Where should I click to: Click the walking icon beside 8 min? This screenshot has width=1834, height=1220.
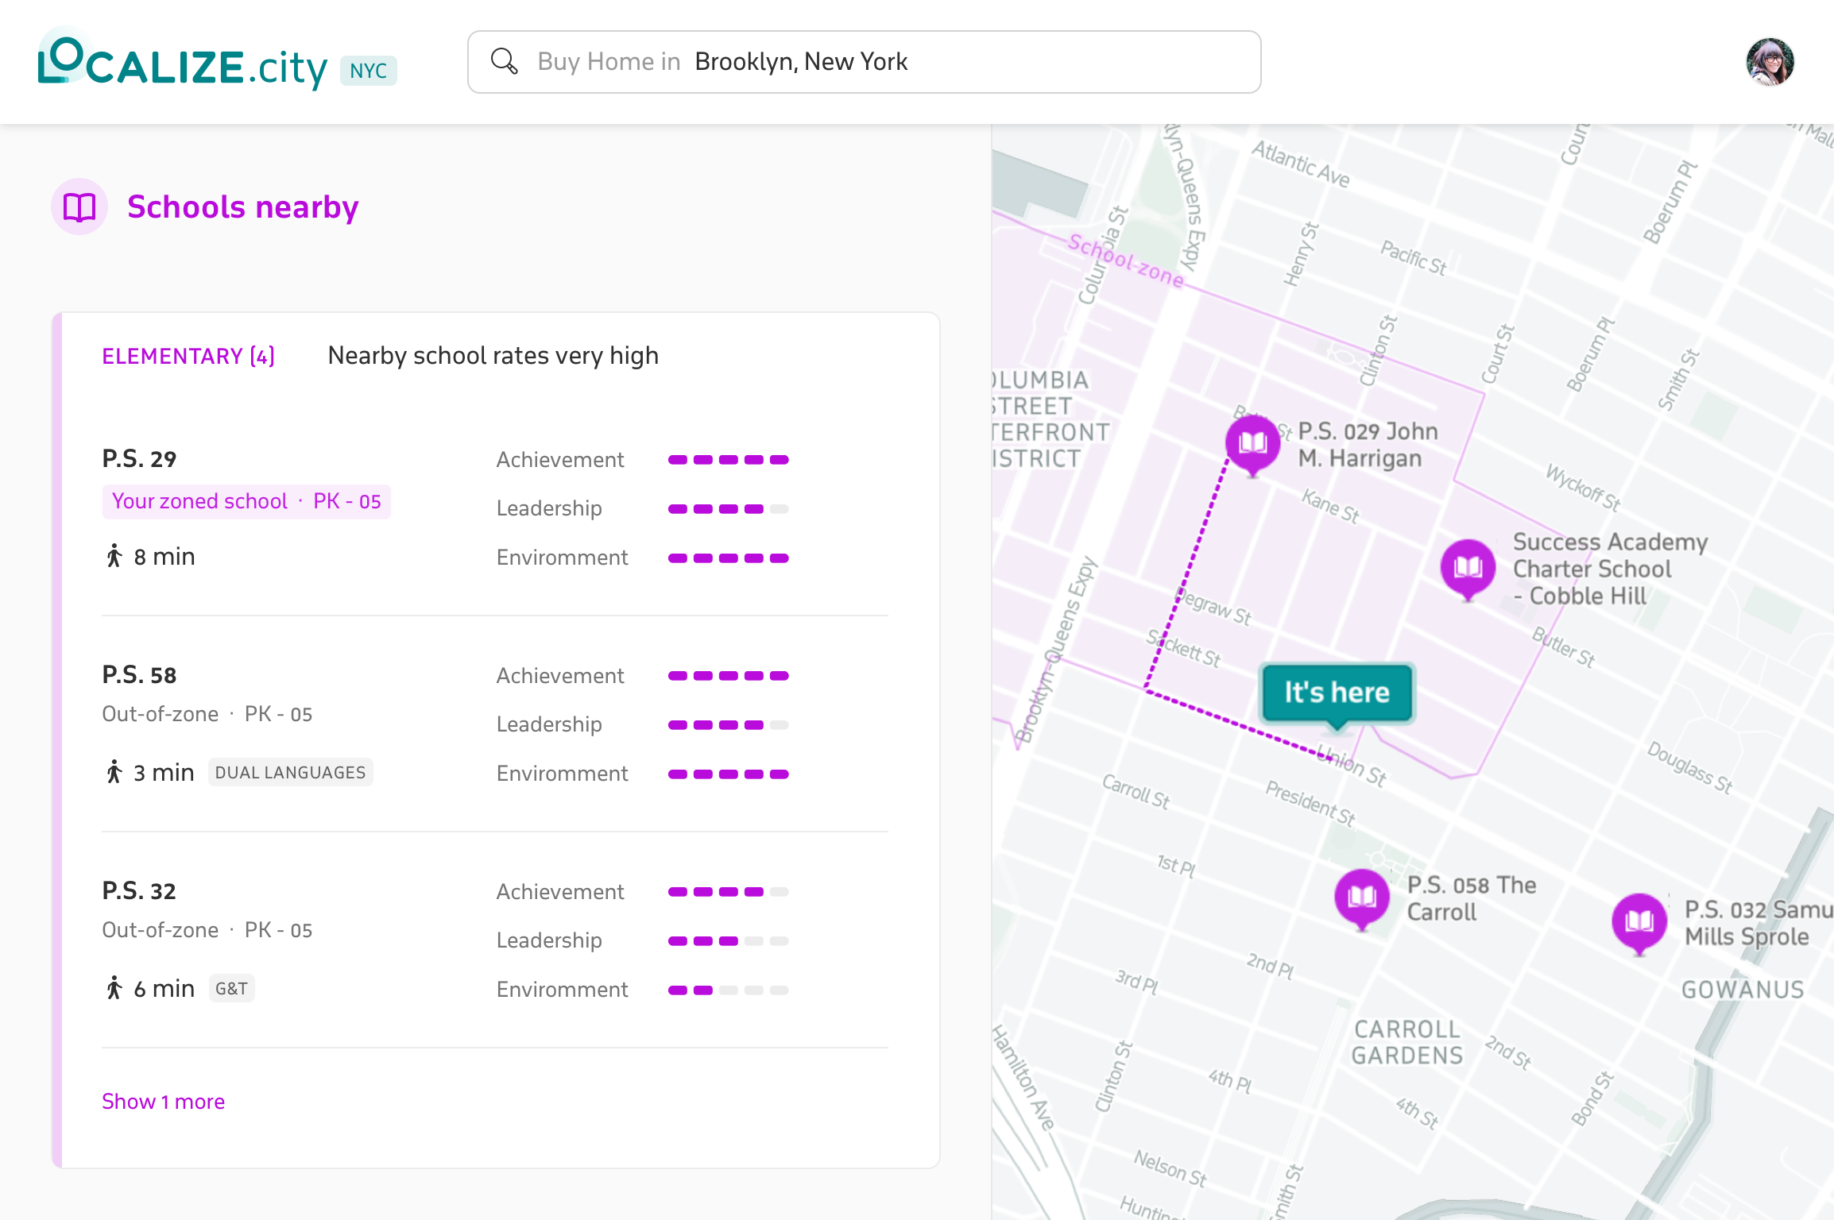(114, 556)
